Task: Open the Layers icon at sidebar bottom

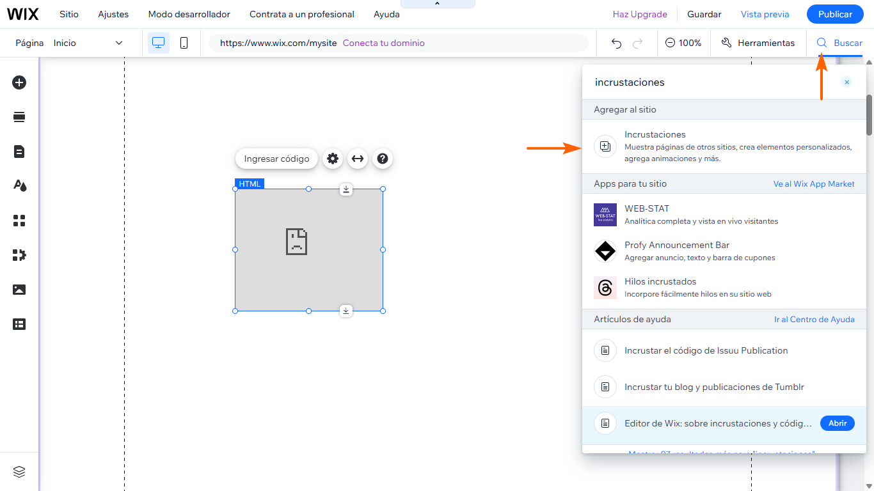Action: [x=19, y=472]
